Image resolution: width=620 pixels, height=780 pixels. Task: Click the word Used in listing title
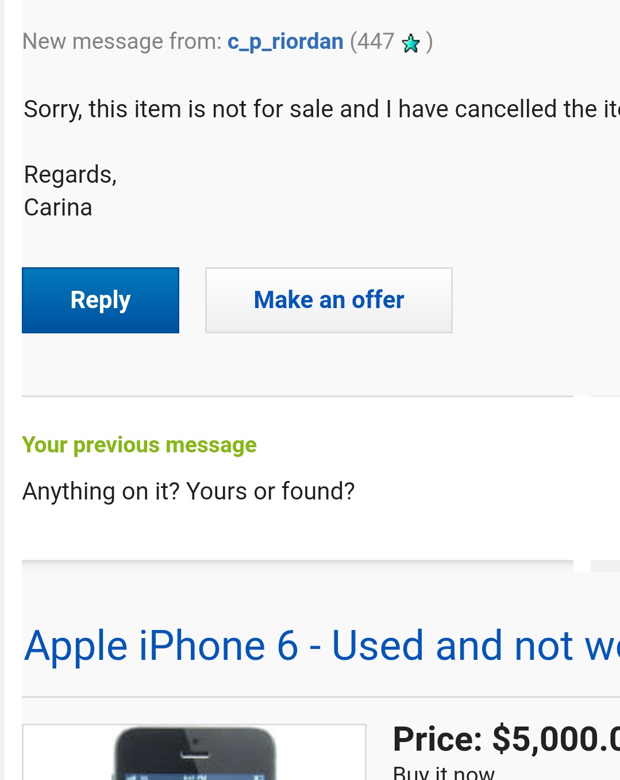coord(378,646)
